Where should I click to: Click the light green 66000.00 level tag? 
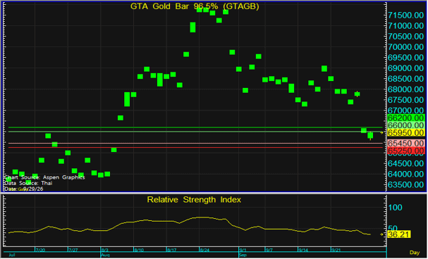tap(406, 125)
